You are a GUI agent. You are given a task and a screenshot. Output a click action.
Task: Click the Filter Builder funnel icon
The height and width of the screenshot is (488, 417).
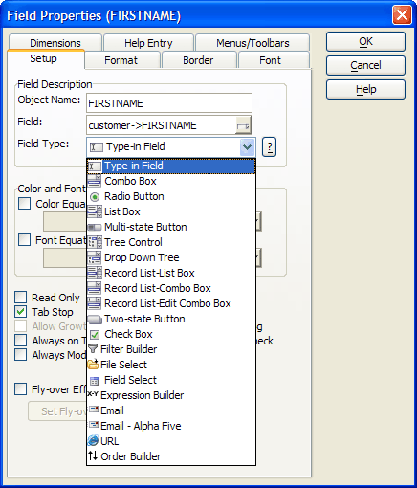click(x=93, y=348)
